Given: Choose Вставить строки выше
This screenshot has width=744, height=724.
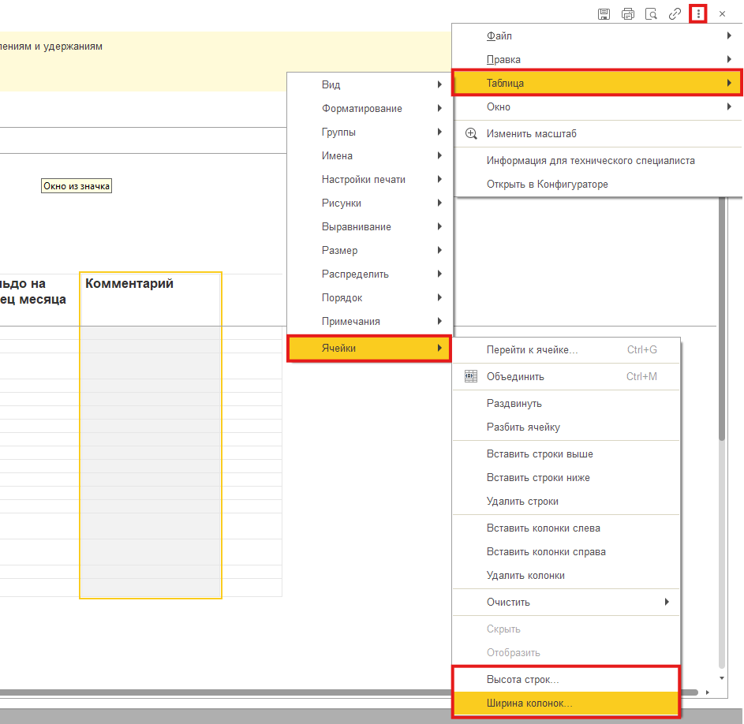Looking at the screenshot, I should [x=566, y=454].
